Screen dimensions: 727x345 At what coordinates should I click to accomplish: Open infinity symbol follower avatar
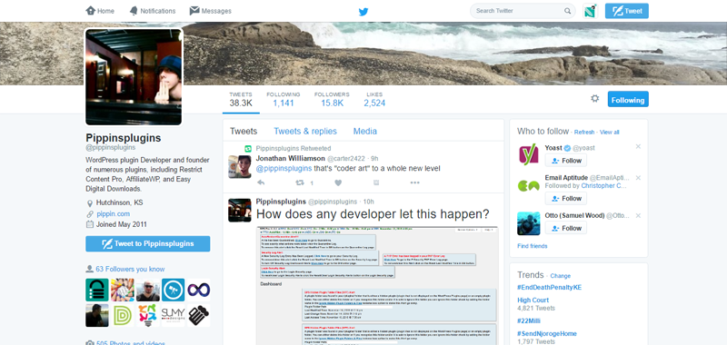198,290
